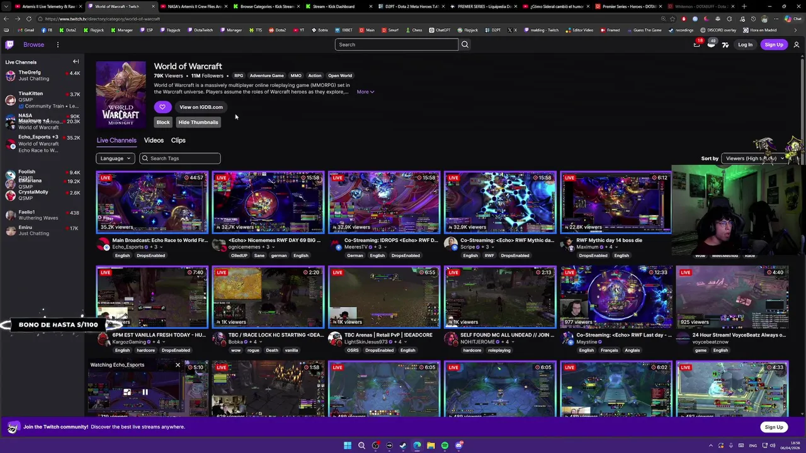Image resolution: width=806 pixels, height=453 pixels.
Task: Open the Main Broadcast Echo Race stream thumbnail
Action: point(152,202)
